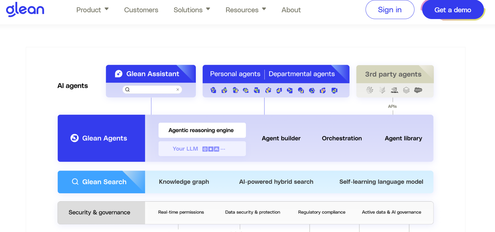Screen dimensions: 495x232
Task: Click the Glean Agents blue panel title
Action: pos(105,138)
